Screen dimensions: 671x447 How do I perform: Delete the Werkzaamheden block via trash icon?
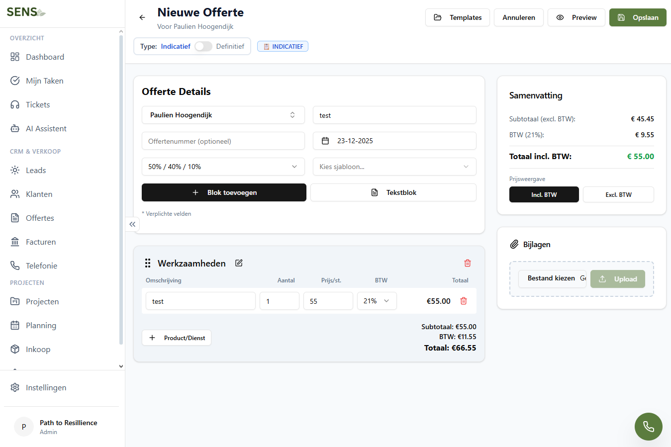(x=467, y=263)
